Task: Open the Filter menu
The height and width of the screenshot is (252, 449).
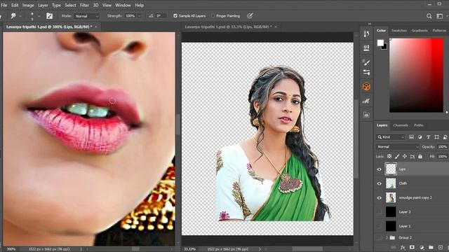Action: point(84,5)
